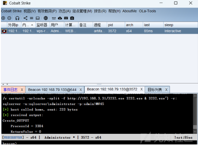Image resolution: width=198 pixels, height=145 pixels.
Task: Open the 有效载荷(P) menu
Action: pos(47,11)
